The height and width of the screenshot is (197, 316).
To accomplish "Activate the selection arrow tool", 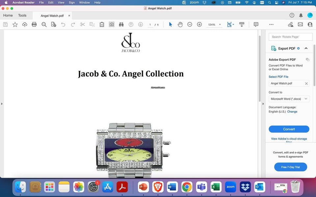I will 171,25.
